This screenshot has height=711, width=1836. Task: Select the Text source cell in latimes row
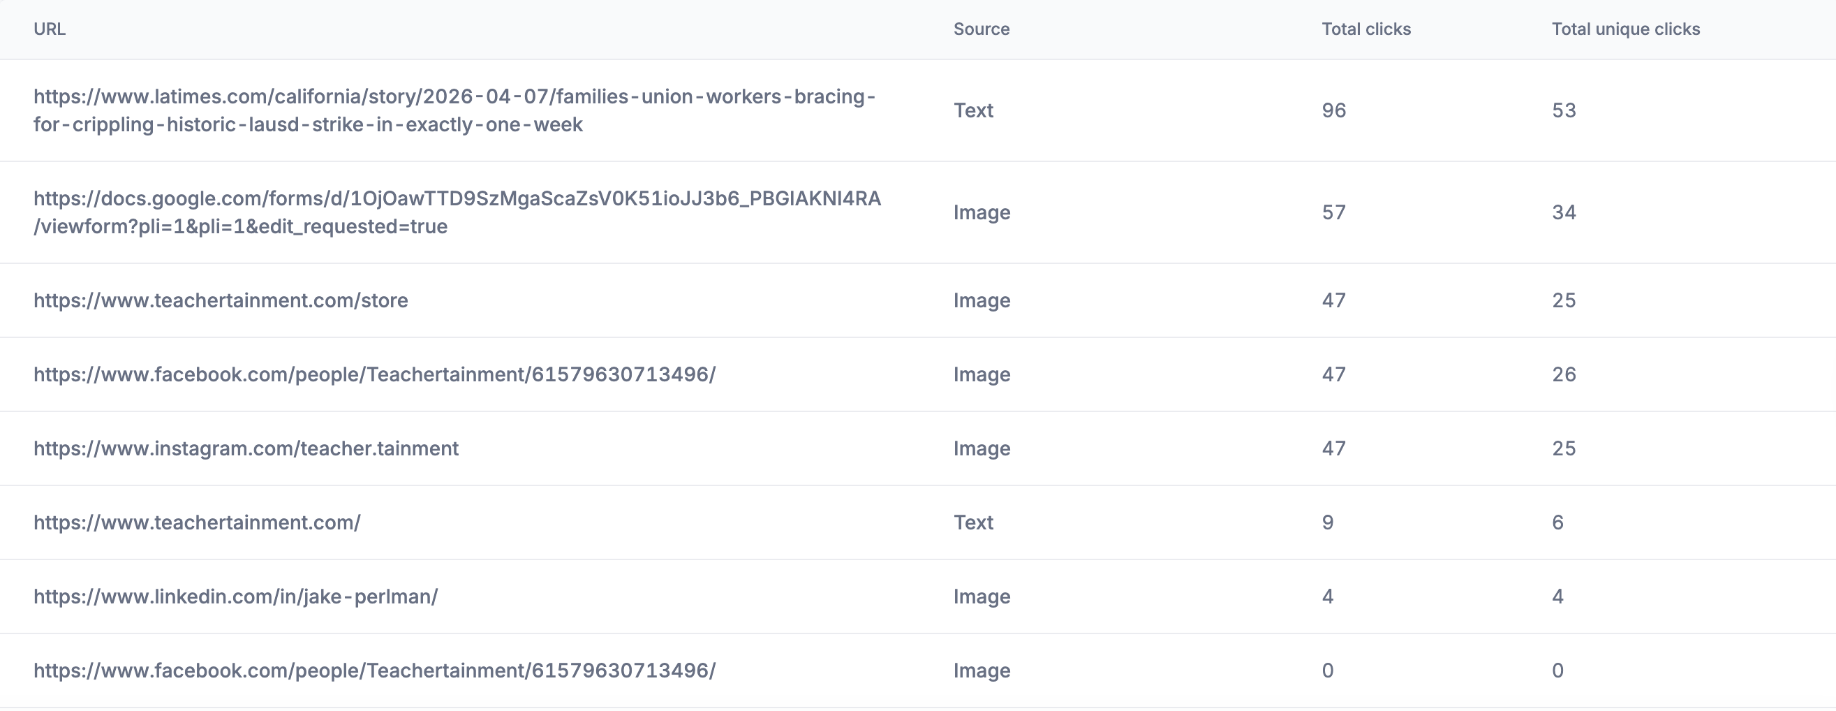coord(973,110)
